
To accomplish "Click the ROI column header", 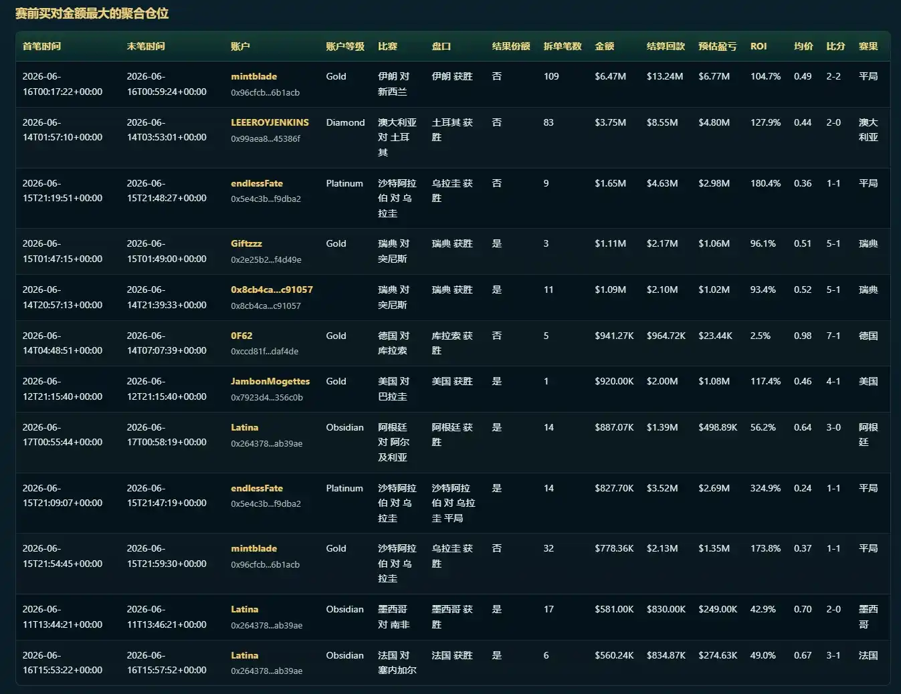I will point(759,46).
